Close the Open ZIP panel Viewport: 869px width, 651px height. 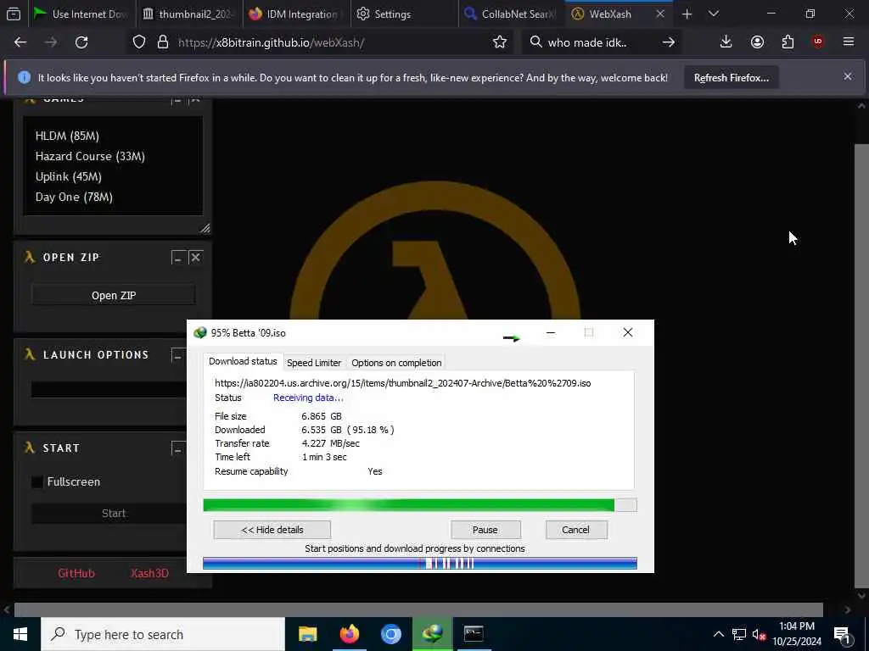point(196,258)
